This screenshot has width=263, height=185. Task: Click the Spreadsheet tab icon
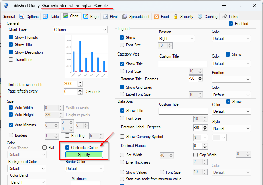125,17
